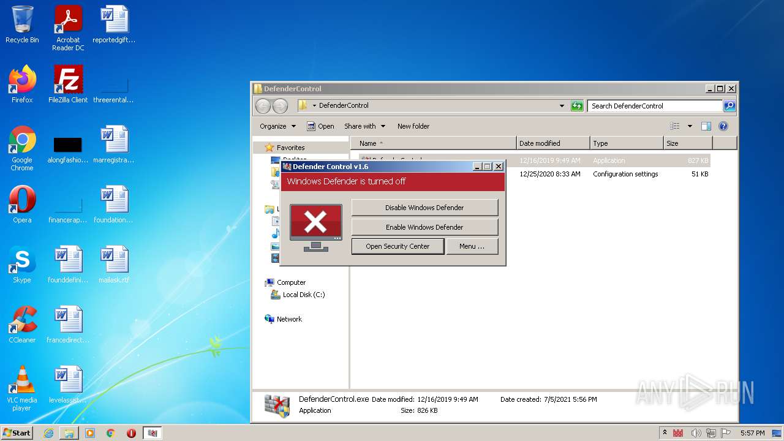Sort by the Name column header

pos(434,143)
